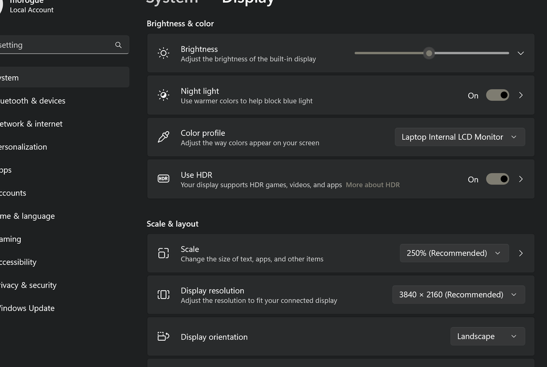
Task: Go to Windows Update in sidebar
Action: click(x=26, y=308)
